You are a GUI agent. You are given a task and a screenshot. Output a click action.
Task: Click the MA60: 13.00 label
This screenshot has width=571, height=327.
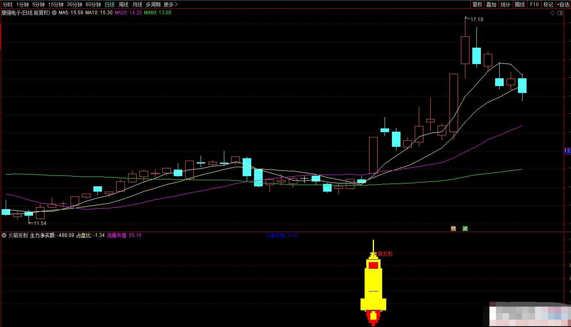157,13
